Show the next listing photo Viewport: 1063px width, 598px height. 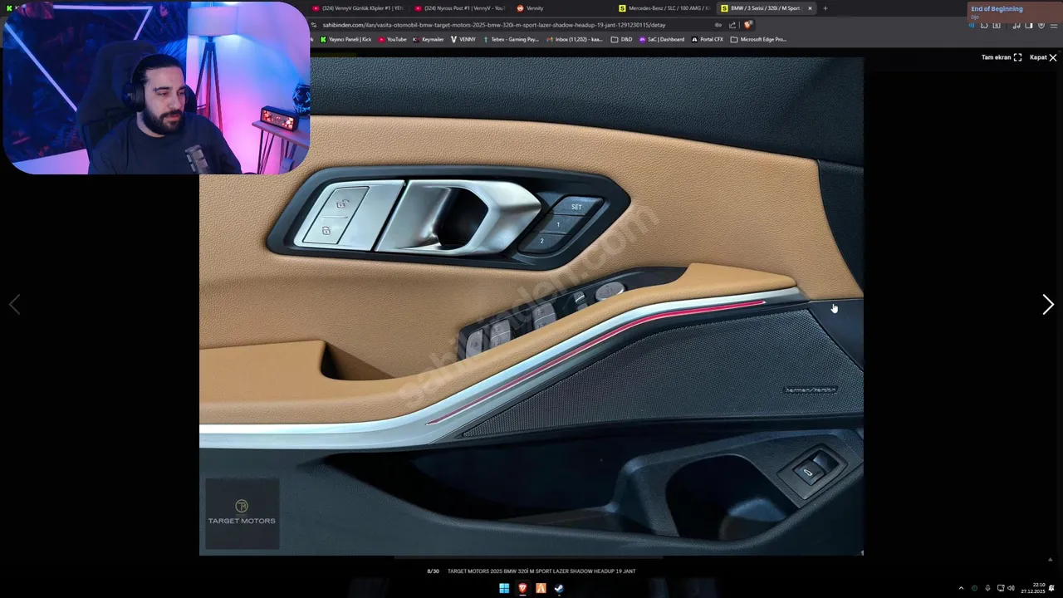coord(1048,305)
